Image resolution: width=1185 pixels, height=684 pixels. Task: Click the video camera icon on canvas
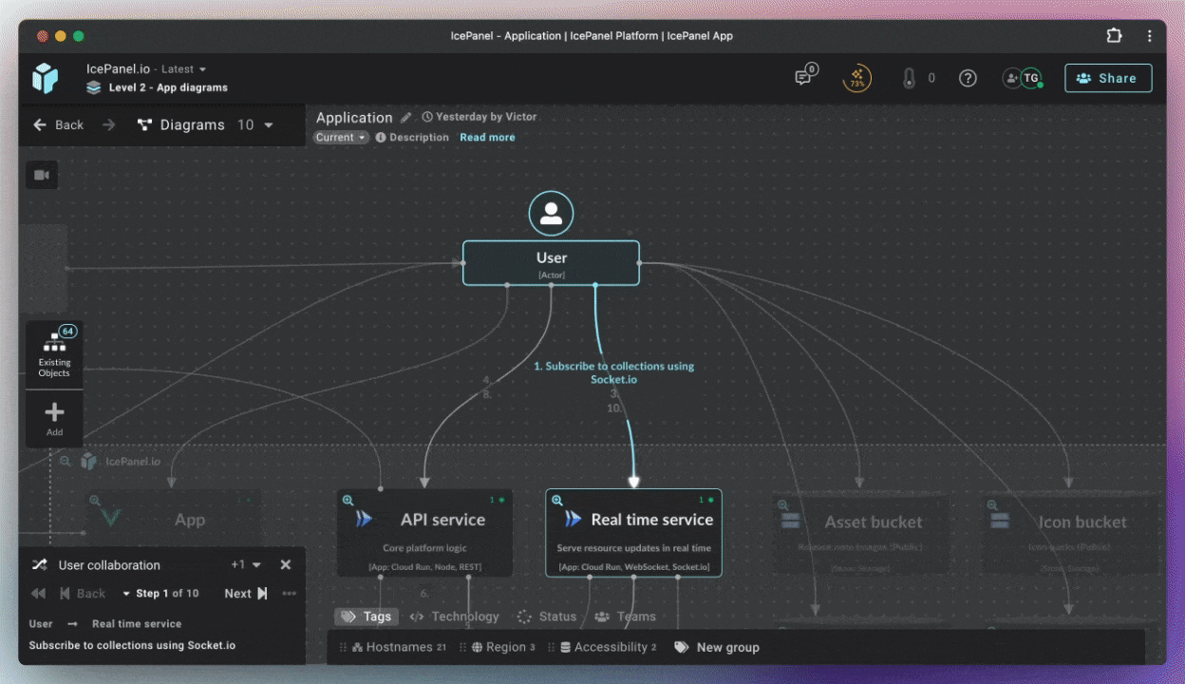42,175
